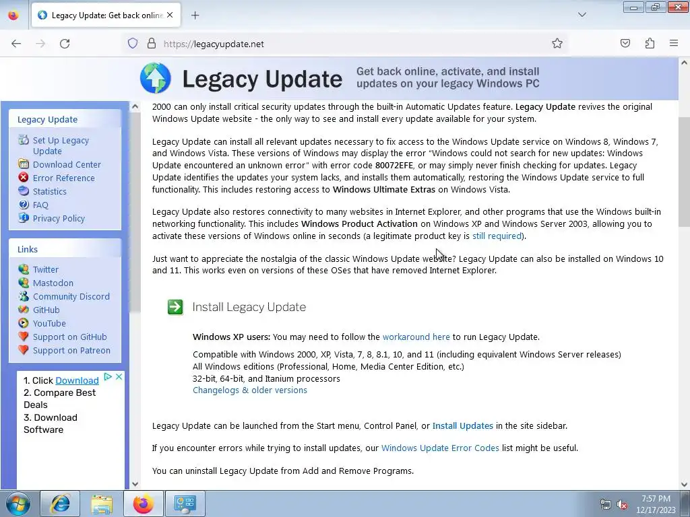Viewport: 690px width, 517px height.
Task: Click the Set Up Legacy Update icon
Action: (24, 140)
